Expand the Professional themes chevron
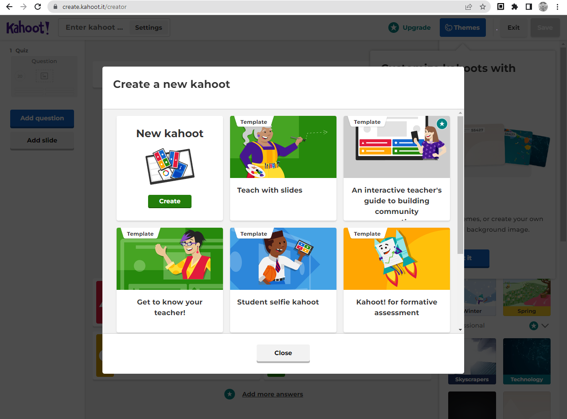The image size is (567, 419). (545, 326)
